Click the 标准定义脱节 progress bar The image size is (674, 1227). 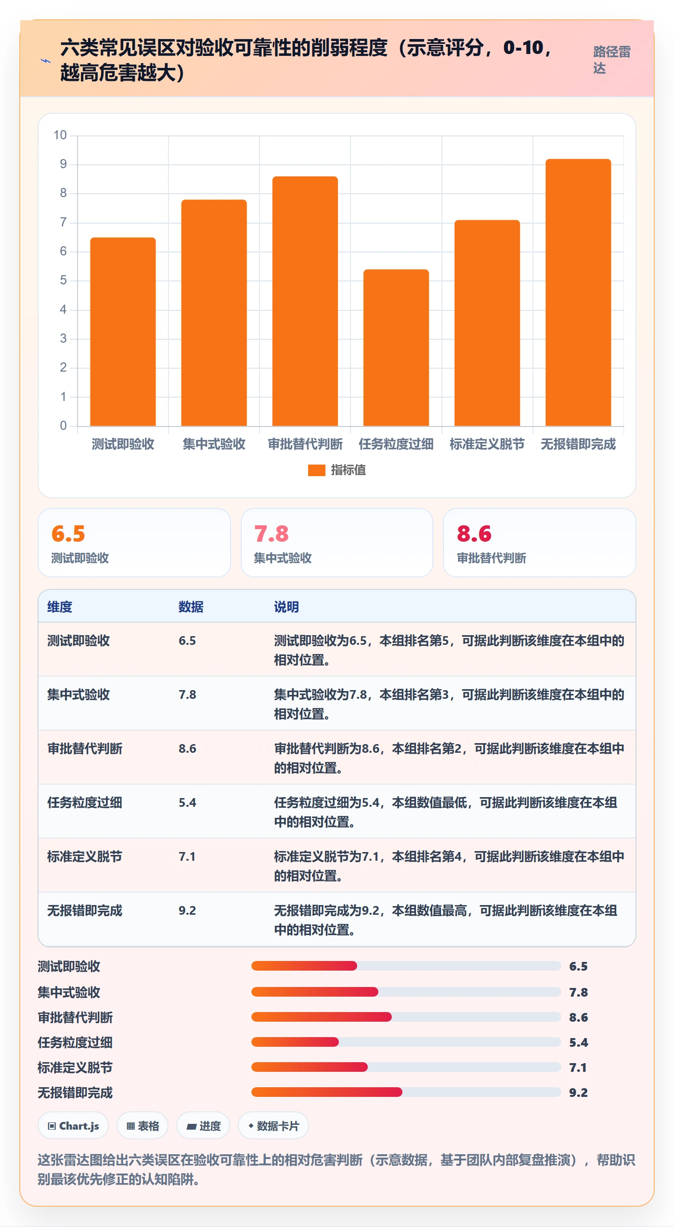pos(406,1067)
